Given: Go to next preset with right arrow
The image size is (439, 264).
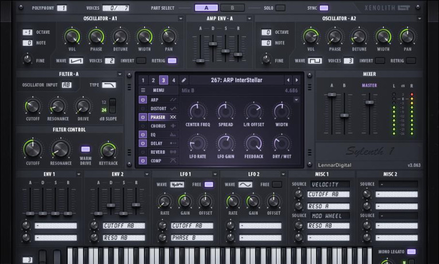Looking at the screenshot, I should point(297,80).
